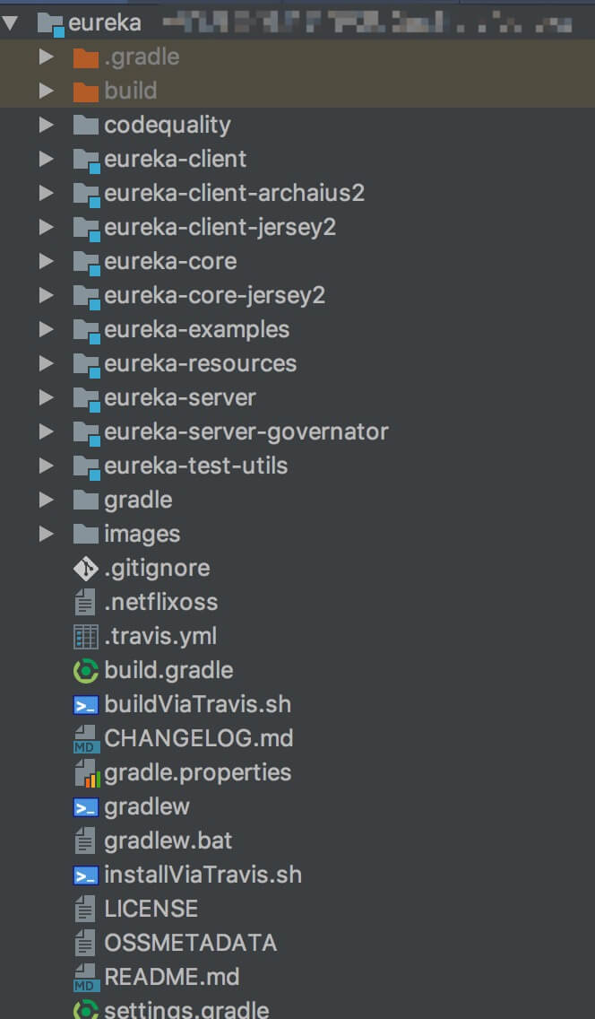
Task: Expand the eureka-client-archaius2 module arrow
Action: (x=46, y=193)
